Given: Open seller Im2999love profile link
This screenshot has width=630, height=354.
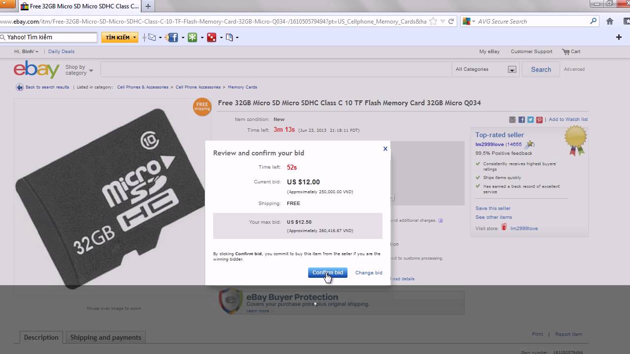Looking at the screenshot, I should 490,145.
